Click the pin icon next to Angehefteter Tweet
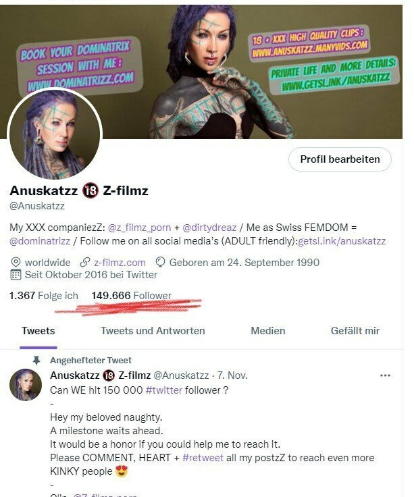 click(36, 361)
